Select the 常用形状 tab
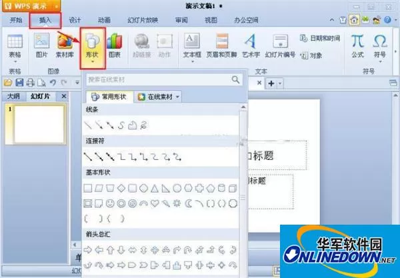 [x=109, y=97]
